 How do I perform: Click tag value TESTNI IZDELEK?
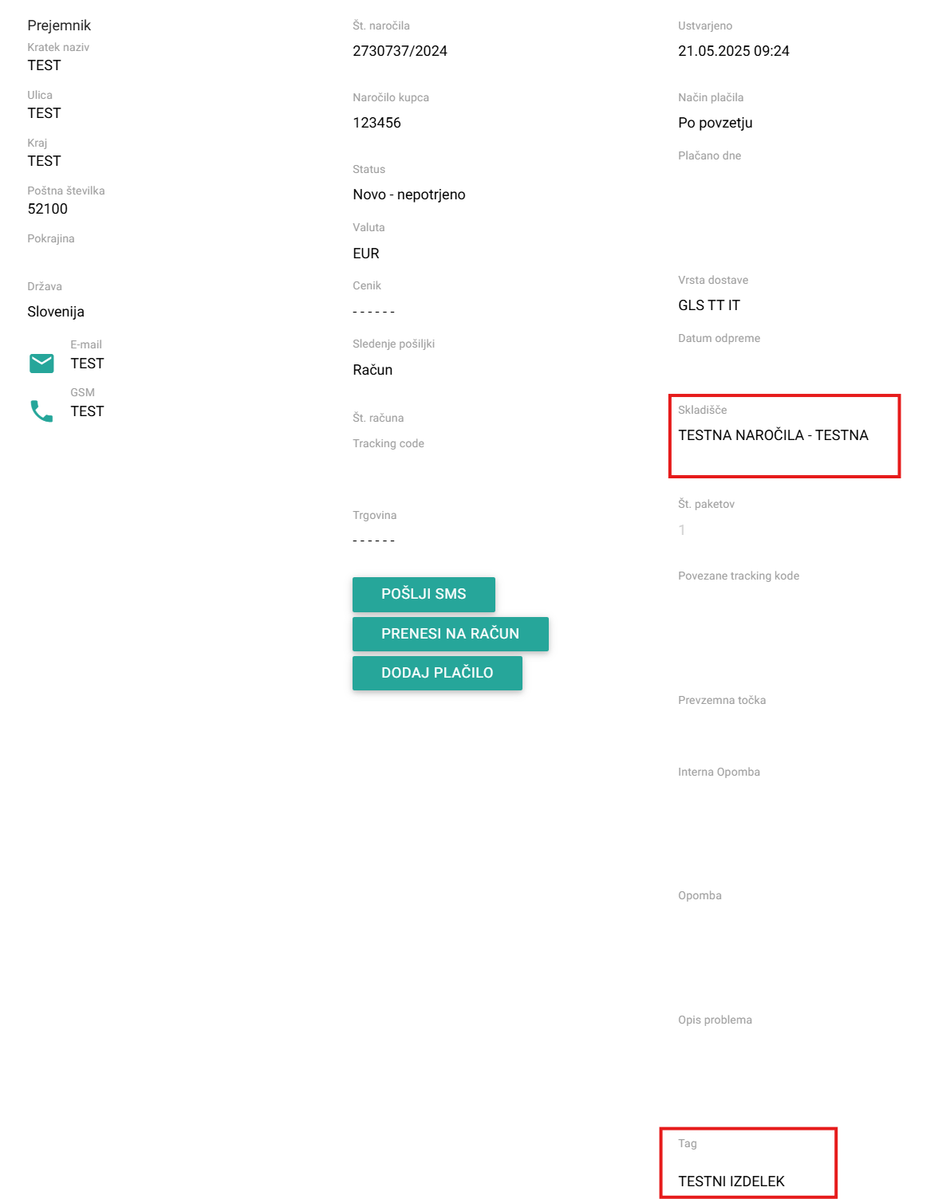pyautogui.click(x=731, y=1181)
